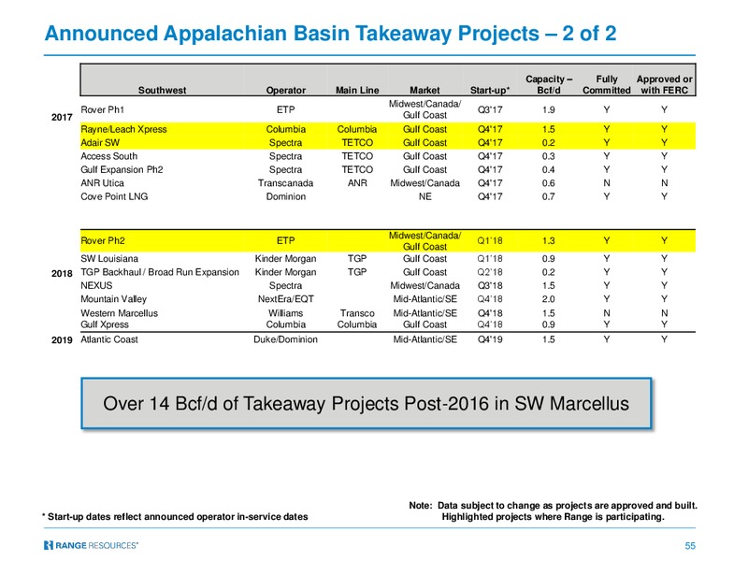Click the '0.6' capacity value for ANR Utica
Viewport: 748px width, 561px height.
pos(549,183)
